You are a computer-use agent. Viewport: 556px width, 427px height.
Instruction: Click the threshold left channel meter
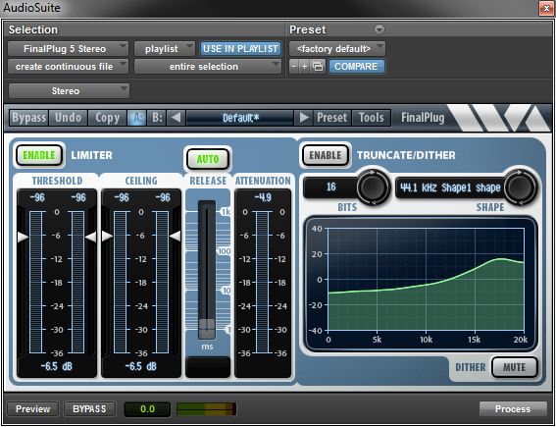36,282
